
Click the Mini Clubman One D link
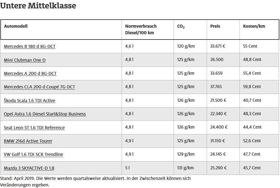click(25, 60)
